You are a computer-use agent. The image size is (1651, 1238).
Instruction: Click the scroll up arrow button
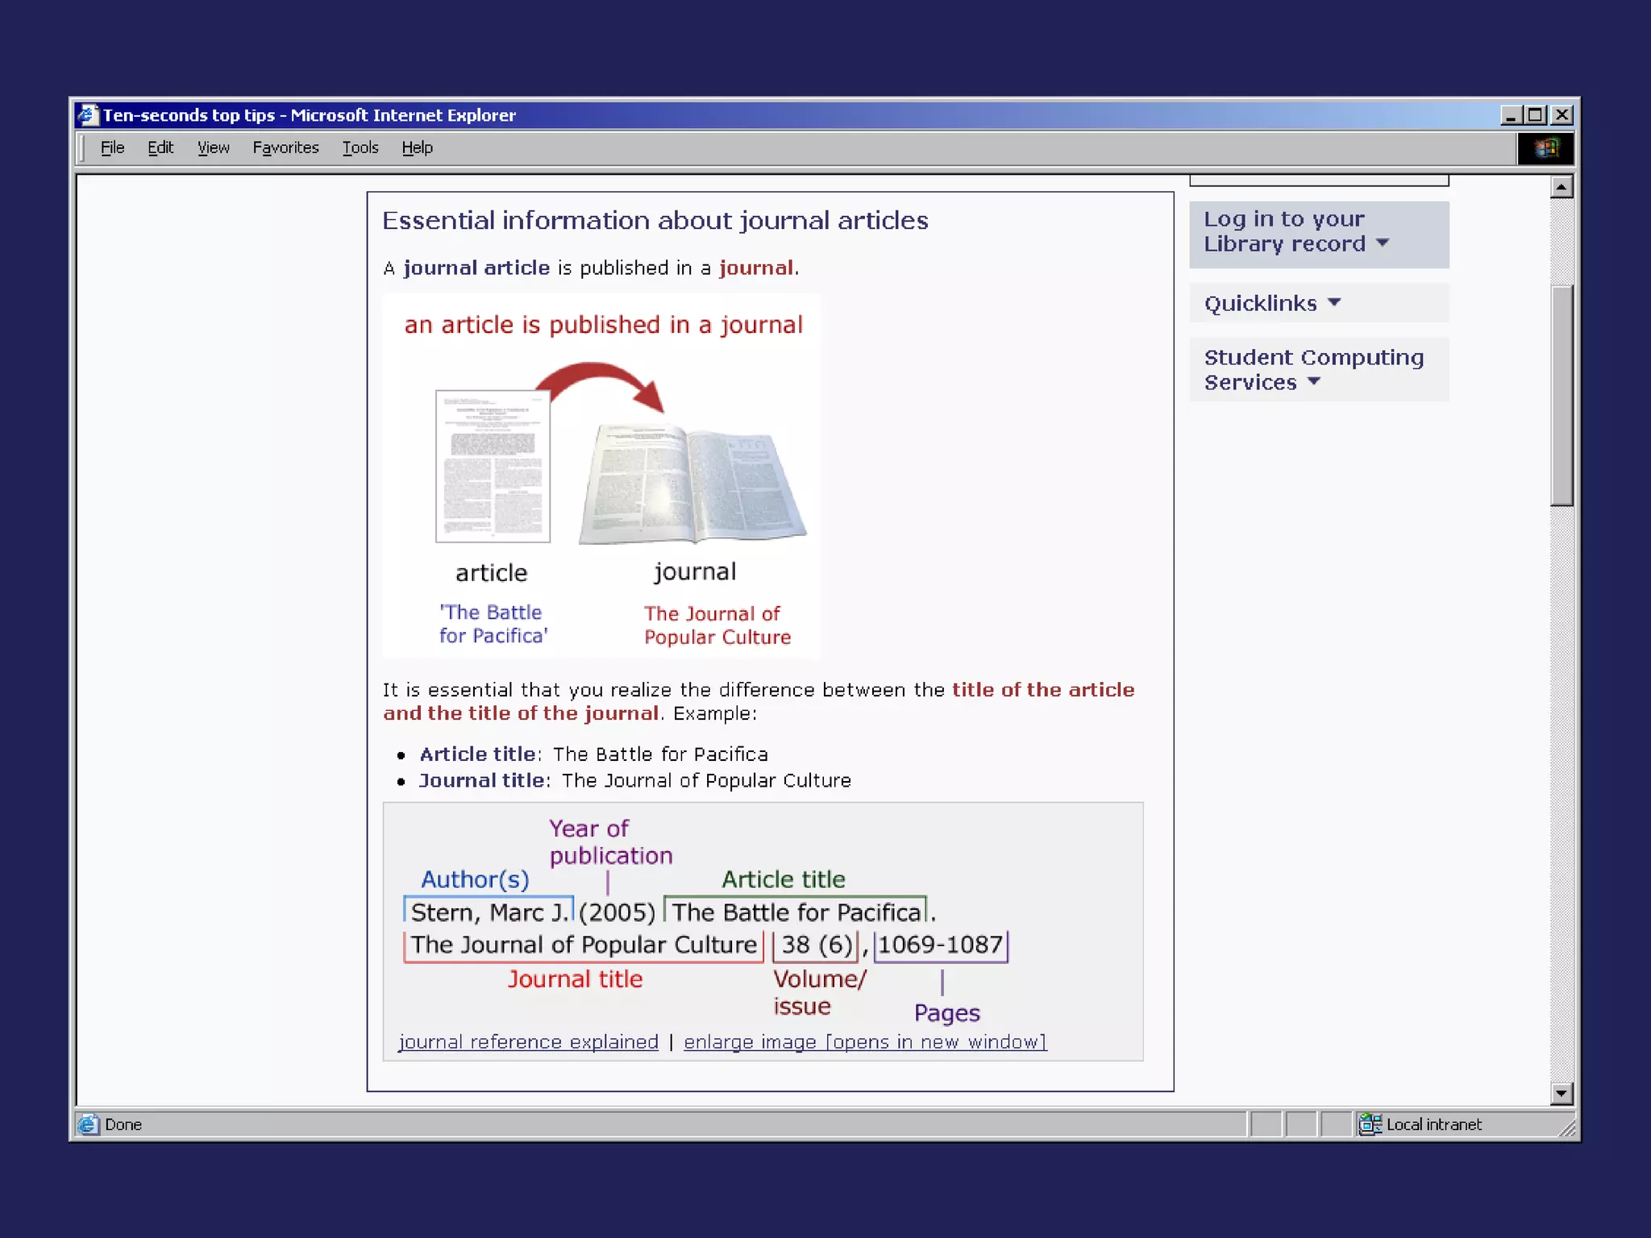(x=1562, y=187)
